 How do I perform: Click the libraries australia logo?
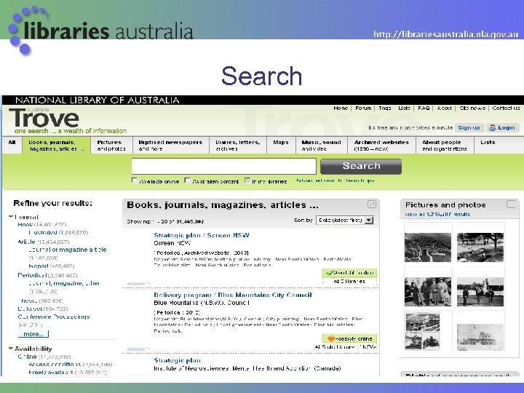click(x=100, y=30)
